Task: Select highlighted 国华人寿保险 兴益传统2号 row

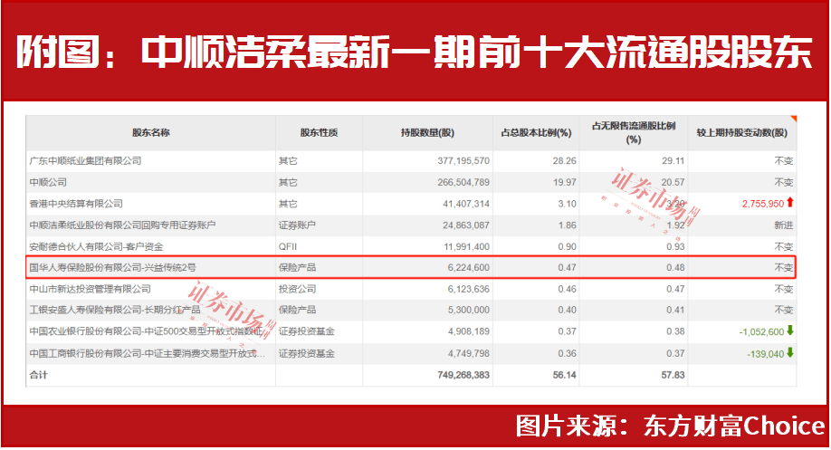Action: click(411, 268)
